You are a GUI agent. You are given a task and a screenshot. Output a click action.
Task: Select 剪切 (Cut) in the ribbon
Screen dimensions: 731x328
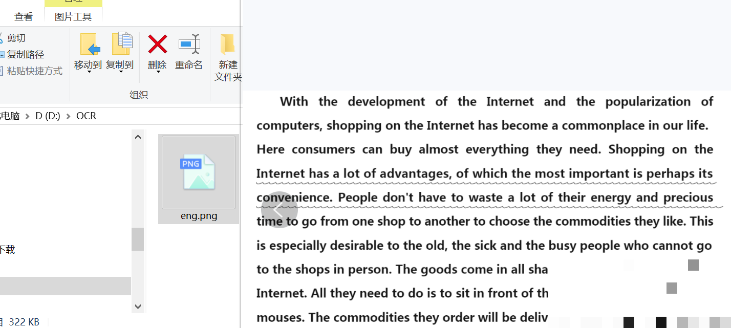(15, 38)
